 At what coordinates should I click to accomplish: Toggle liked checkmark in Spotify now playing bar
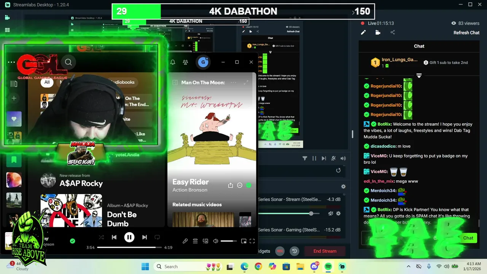pos(72,241)
